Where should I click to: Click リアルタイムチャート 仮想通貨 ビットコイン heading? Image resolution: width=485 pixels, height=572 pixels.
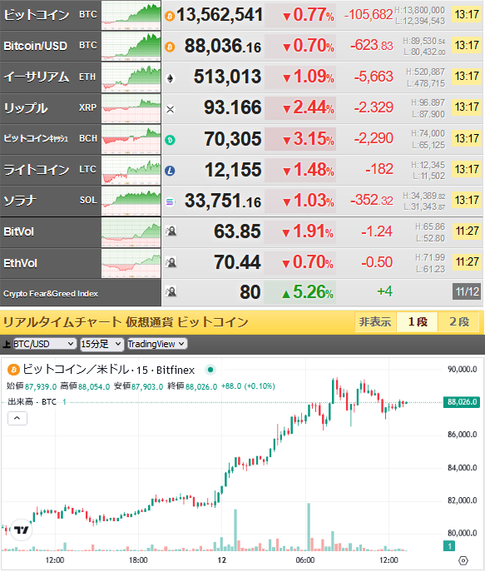[126, 322]
